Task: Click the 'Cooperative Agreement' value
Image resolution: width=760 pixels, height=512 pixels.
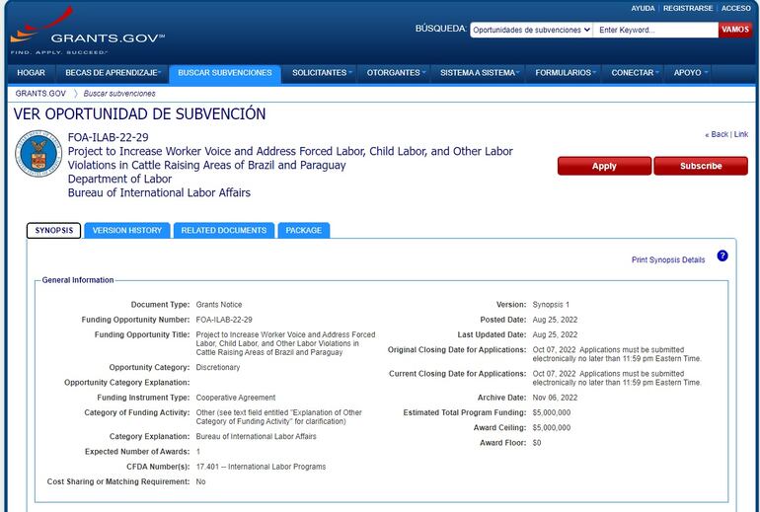Action: point(236,398)
